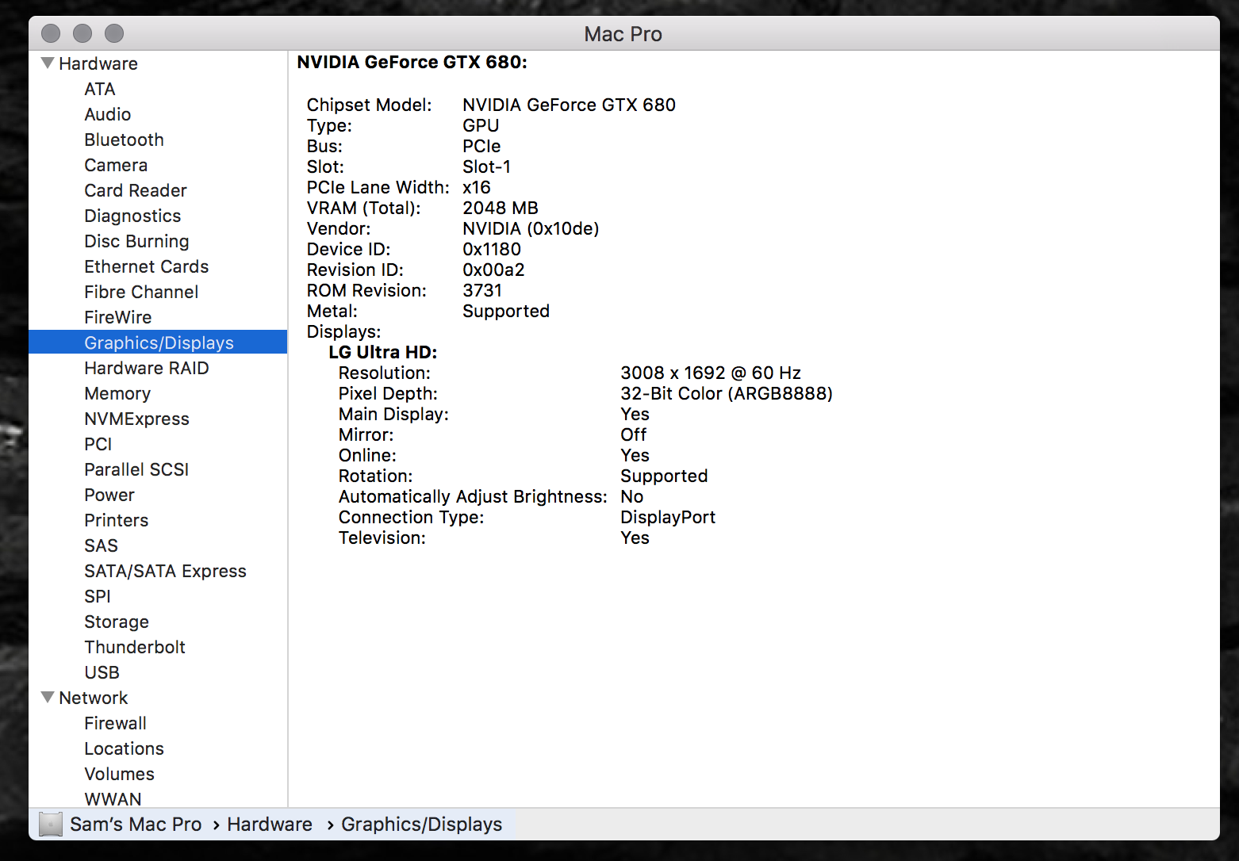The image size is (1239, 861).
Task: Open the SAS section
Action: (102, 545)
